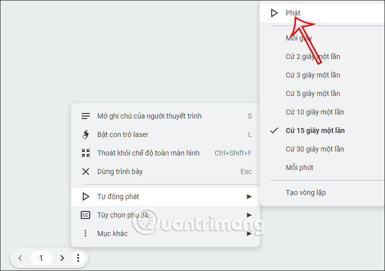Viewport: 385px width, 271px height.
Task: Expand arrow next to Mục khác
Action: tap(249, 233)
